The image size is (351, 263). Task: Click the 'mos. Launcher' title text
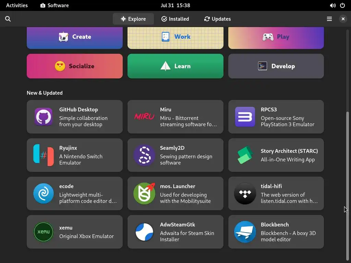178,186
